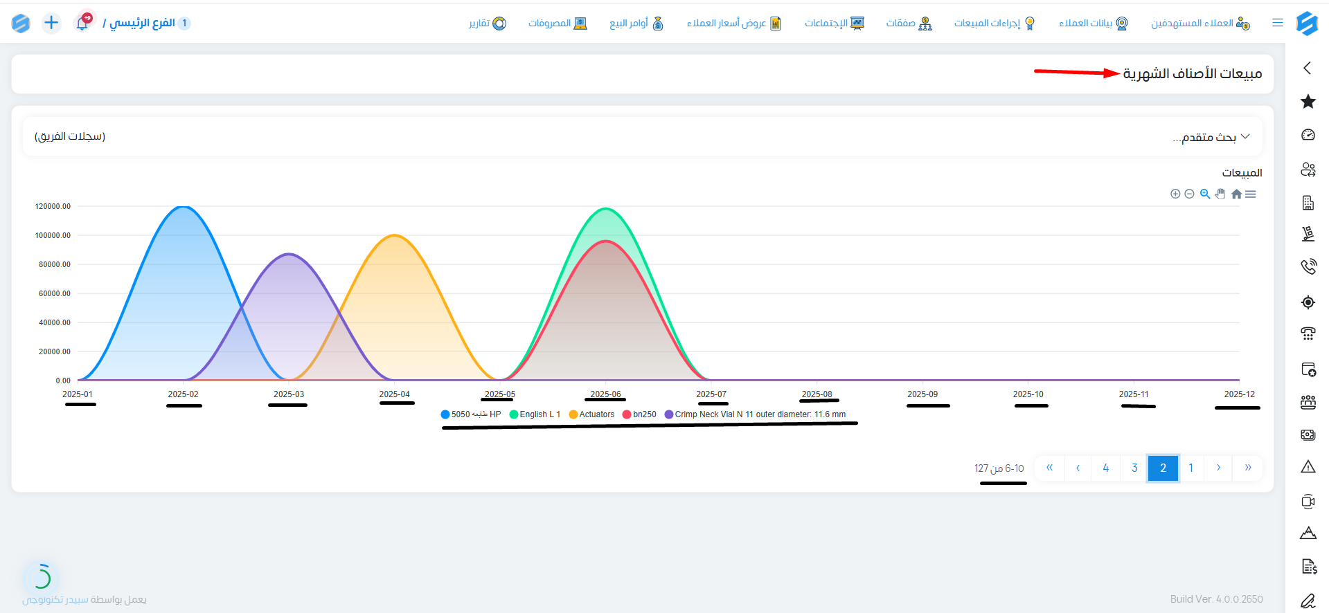Click the chart zoom-out minus icon
Viewport: 1329px width, 613px height.
click(x=1189, y=194)
